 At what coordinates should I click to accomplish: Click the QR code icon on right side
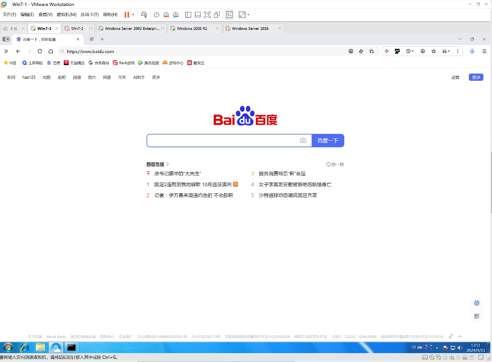coord(477,316)
